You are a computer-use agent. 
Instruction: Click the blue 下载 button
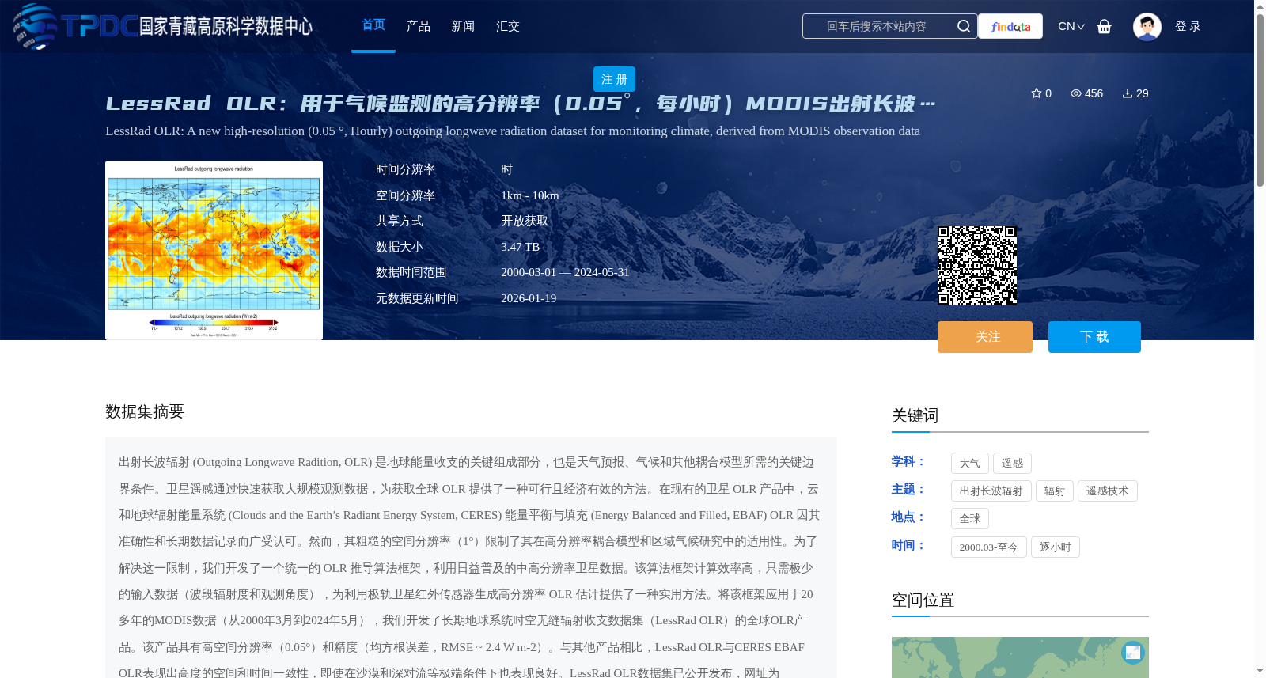(1094, 337)
